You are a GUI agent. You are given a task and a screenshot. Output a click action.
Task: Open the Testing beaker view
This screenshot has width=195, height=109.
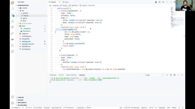point(12,21)
